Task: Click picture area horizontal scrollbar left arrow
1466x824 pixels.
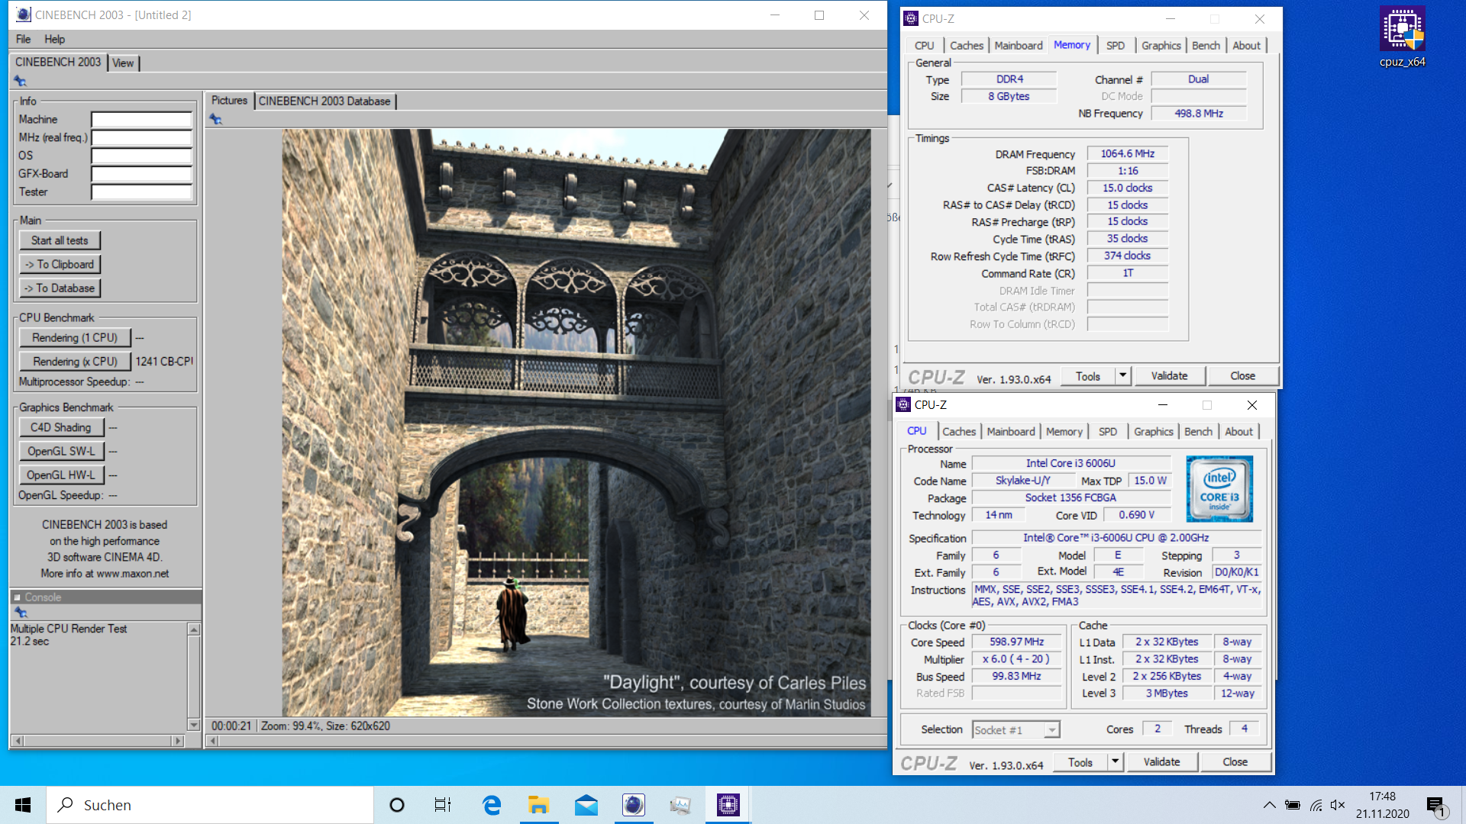Action: point(214,741)
